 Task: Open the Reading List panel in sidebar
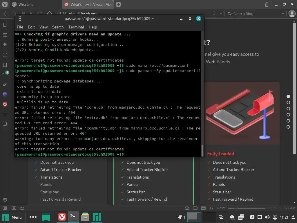(x=5, y=35)
